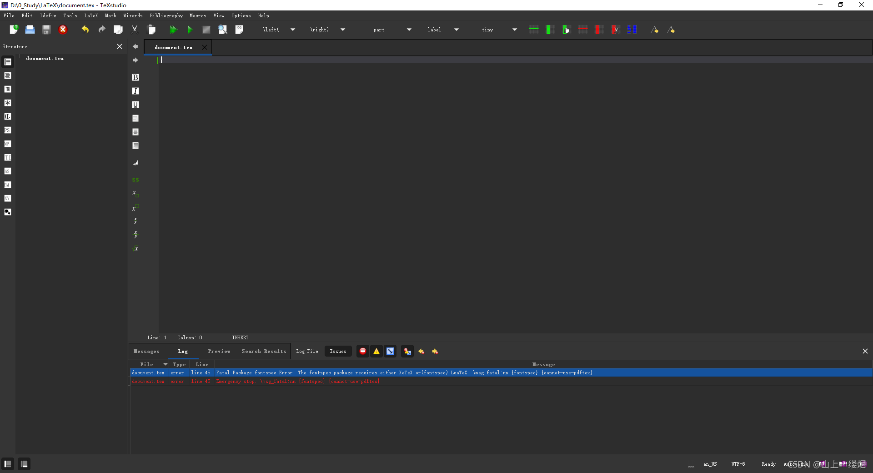Screen dimensions: 873x473
Task: Add a table row with the green row icon
Action: pyautogui.click(x=534, y=30)
